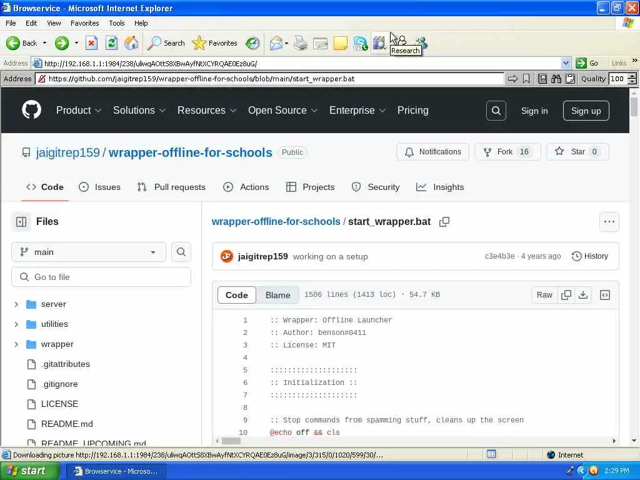Click the IE Mail envelope icon
The image size is (640, 480).
coord(276,43)
